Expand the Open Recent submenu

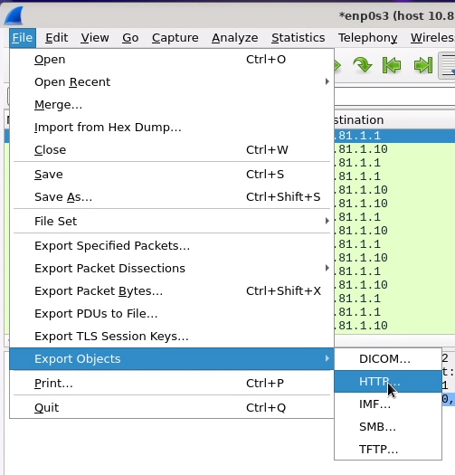(172, 82)
